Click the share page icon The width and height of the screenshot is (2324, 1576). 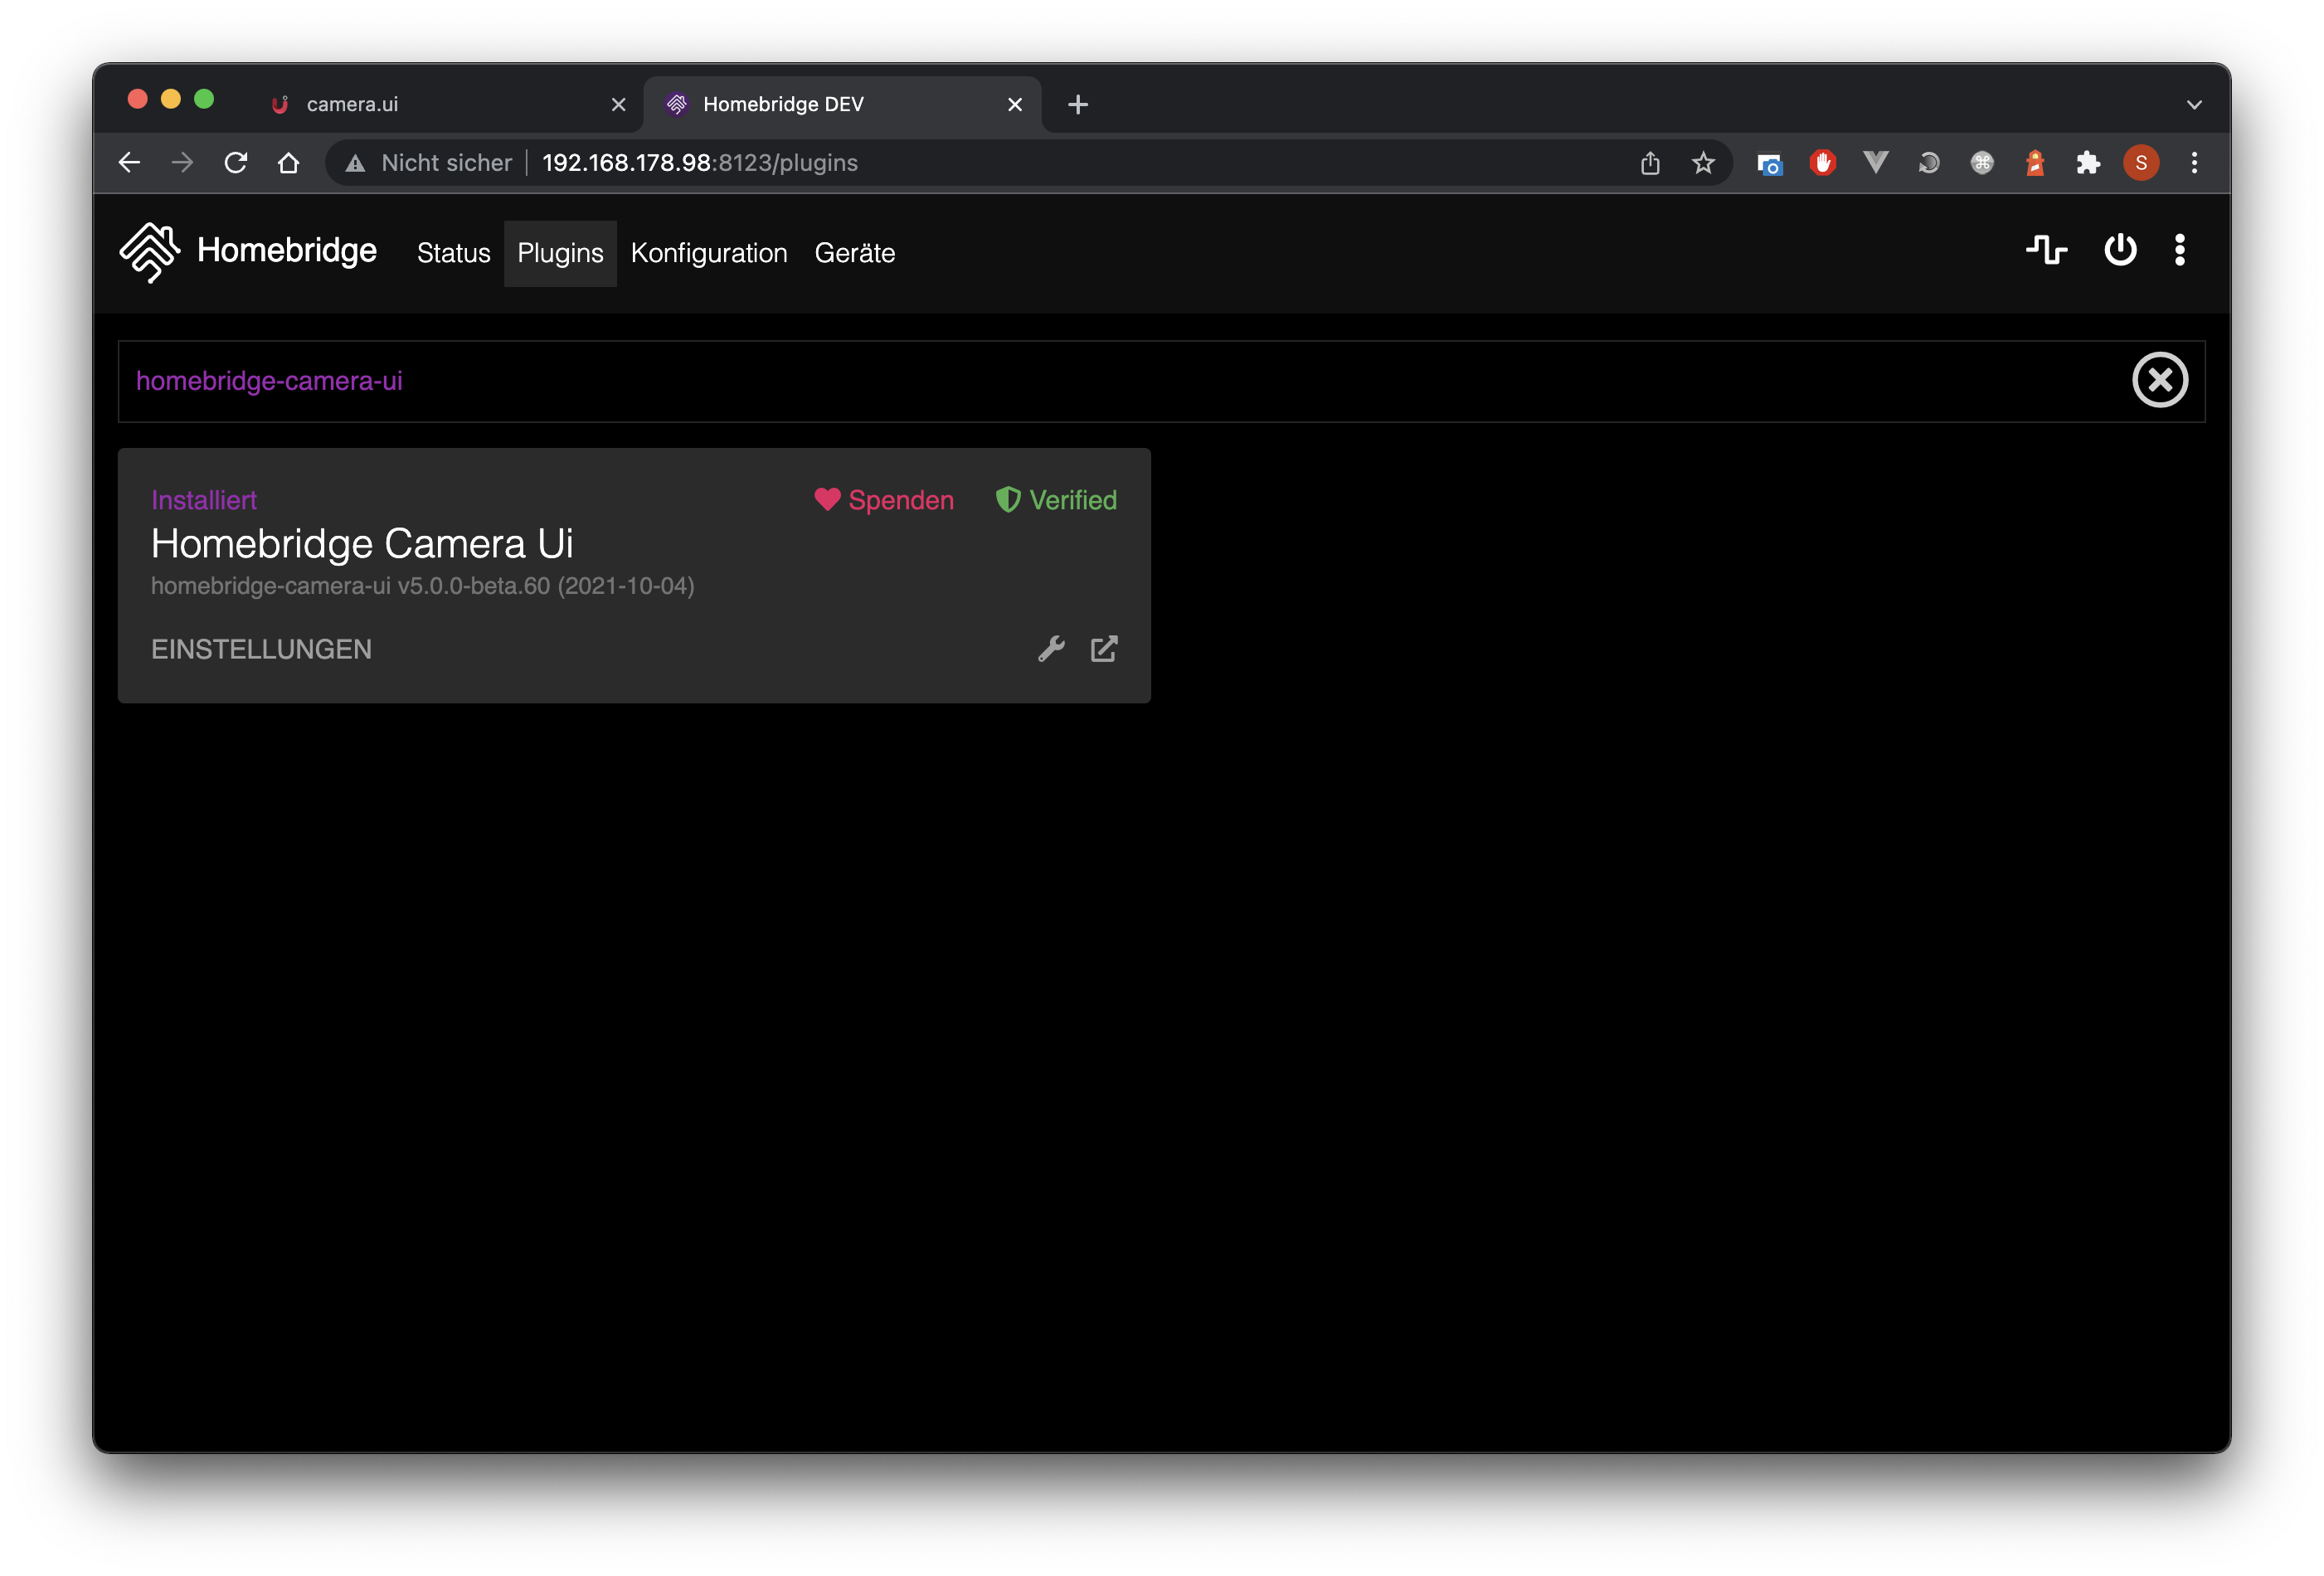(x=1650, y=162)
